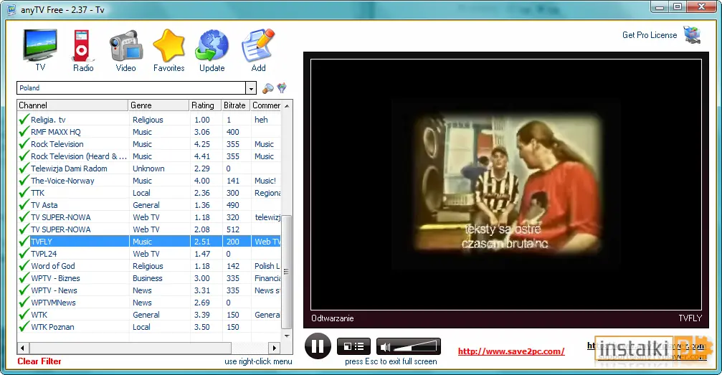Select Rock Television (Heard & ... channel
This screenshot has width=722, height=375.
point(149,156)
